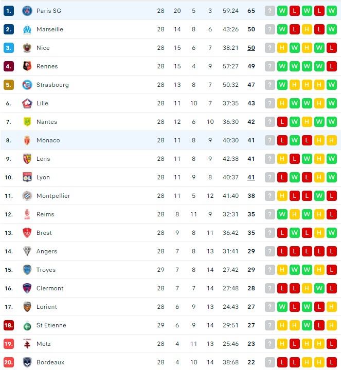Screen dimensions: 341x370
Task: Click the red rank 18 position badge
Action: [x=9, y=325]
